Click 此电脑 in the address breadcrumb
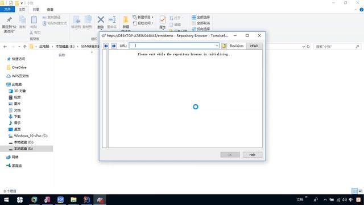 tap(44, 47)
